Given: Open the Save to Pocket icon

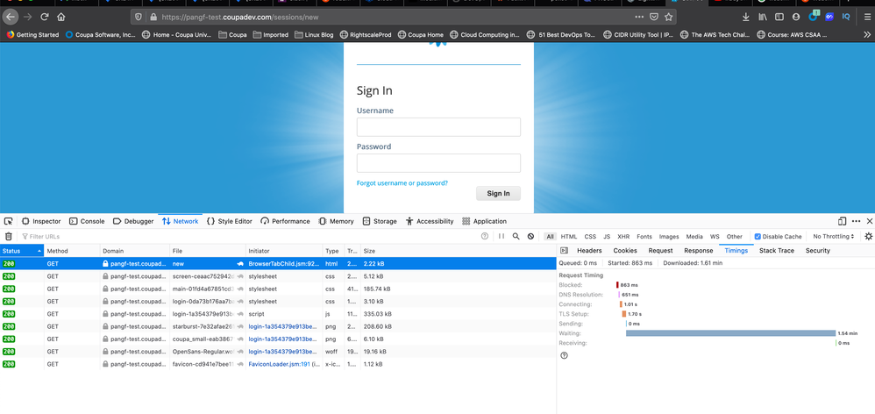Looking at the screenshot, I should [654, 17].
